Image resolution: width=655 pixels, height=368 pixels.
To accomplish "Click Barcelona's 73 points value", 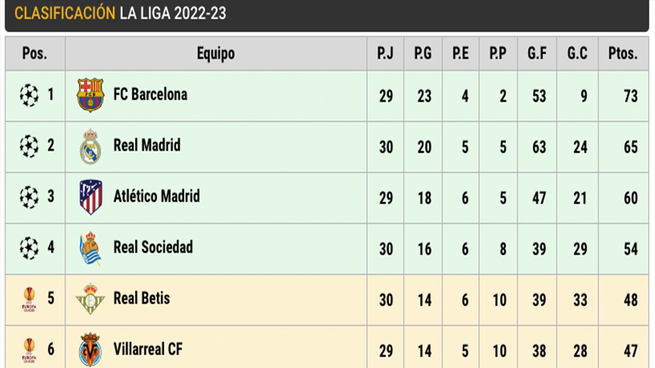I will coord(630,96).
